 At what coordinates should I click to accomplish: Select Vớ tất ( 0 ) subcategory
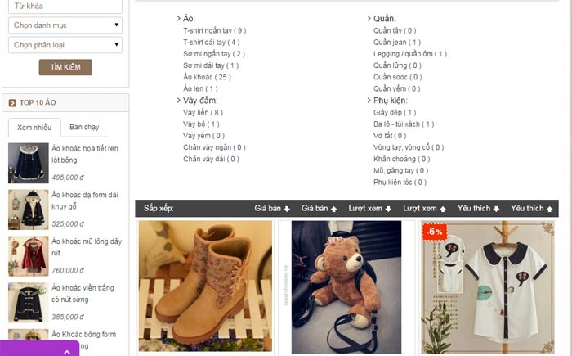[x=390, y=136]
